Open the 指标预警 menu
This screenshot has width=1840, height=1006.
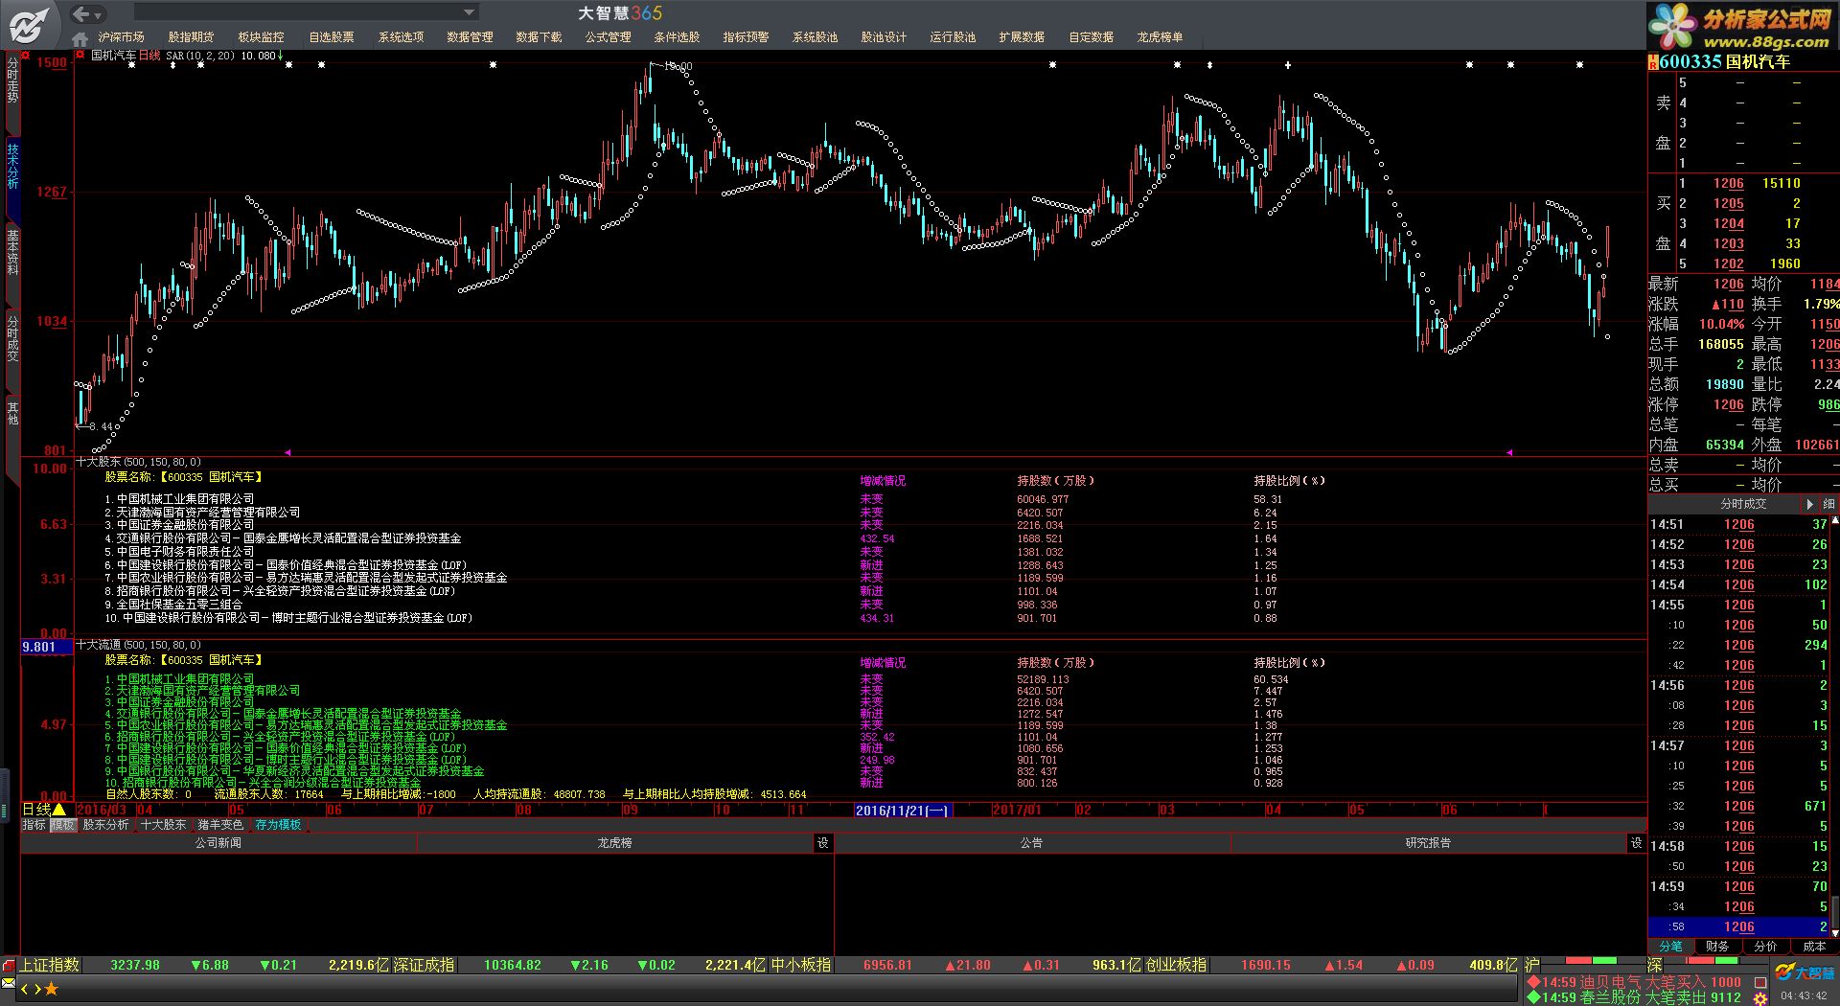[x=746, y=37]
